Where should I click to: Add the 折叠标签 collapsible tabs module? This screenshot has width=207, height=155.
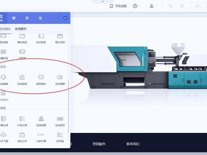pos(4,54)
